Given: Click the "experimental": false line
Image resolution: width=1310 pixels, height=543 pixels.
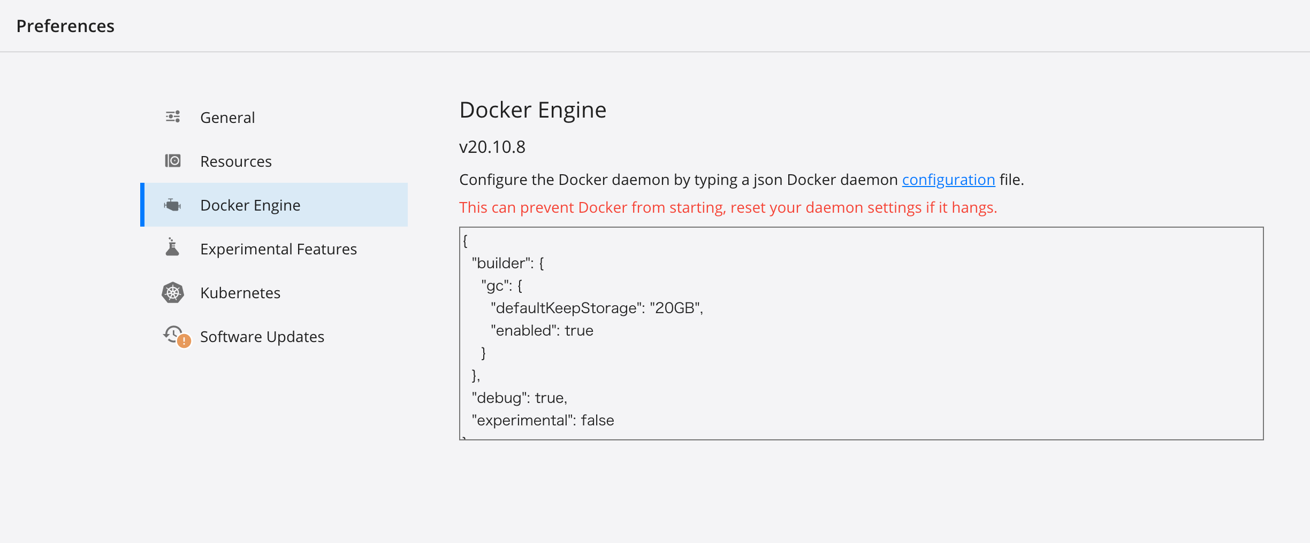Looking at the screenshot, I should tap(543, 420).
